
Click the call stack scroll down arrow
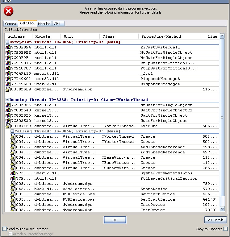pos(222,209)
